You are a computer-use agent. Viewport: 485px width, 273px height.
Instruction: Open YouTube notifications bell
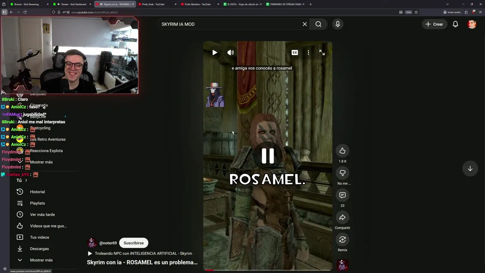[455, 24]
